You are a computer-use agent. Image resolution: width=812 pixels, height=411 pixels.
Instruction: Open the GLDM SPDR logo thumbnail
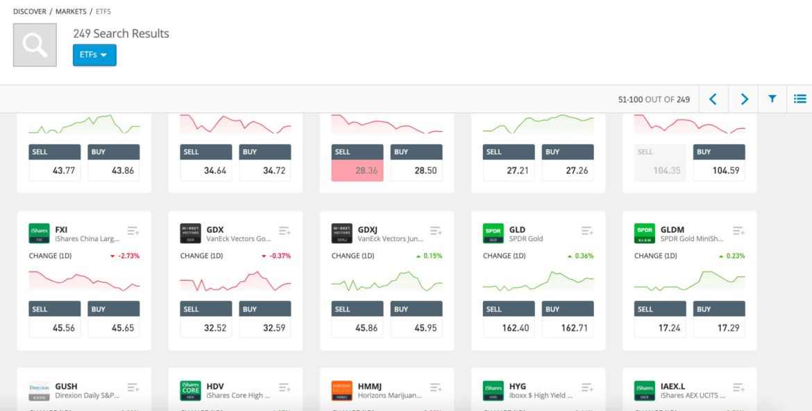point(644,234)
